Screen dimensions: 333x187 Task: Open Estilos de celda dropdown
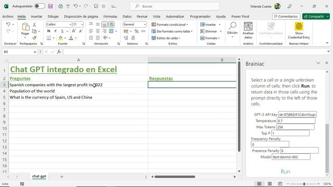pyautogui.click(x=166, y=38)
